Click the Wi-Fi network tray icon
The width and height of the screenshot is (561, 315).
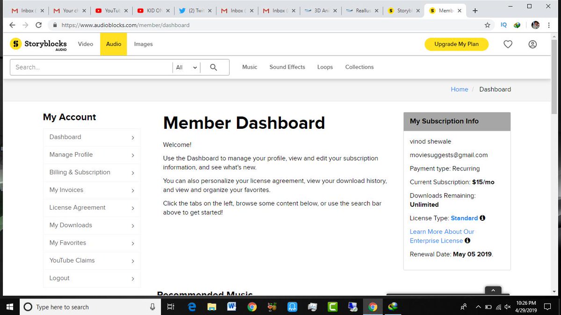(498, 307)
